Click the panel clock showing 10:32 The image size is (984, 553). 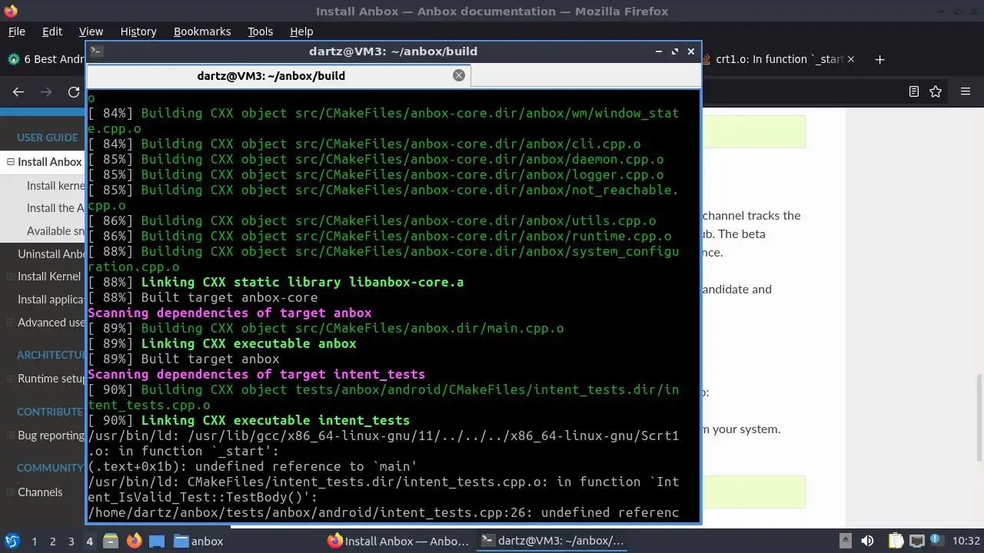click(x=967, y=541)
